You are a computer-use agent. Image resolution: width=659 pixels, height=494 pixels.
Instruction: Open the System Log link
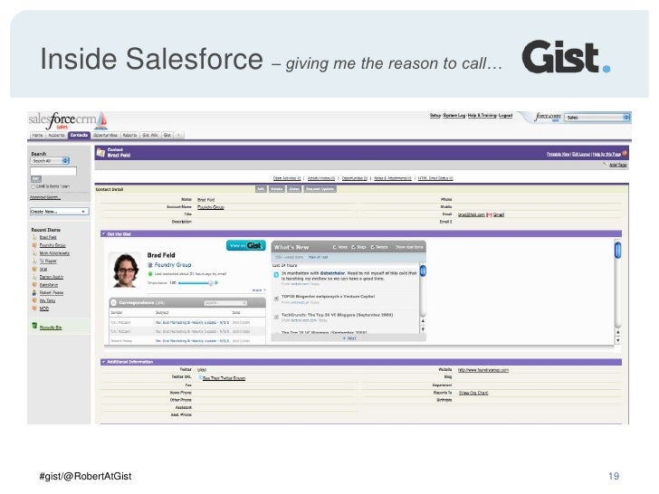pos(454,116)
